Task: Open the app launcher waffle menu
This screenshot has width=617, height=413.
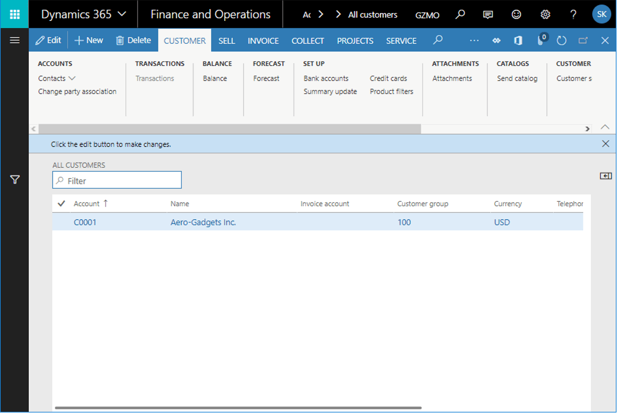Action: [x=15, y=14]
